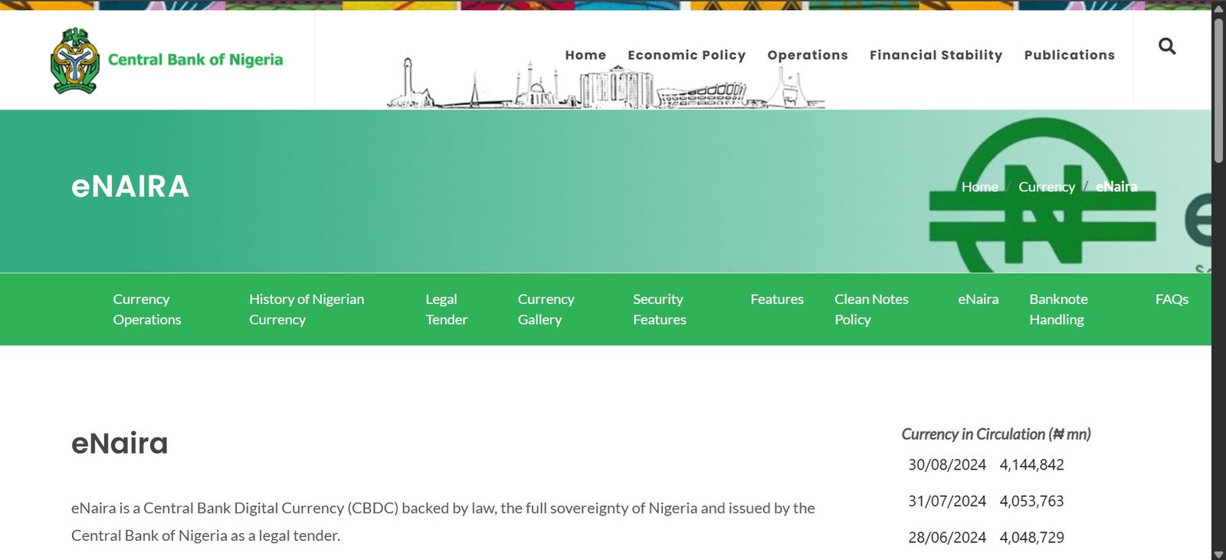
Task: Go to eNaira tab in green bar
Action: [979, 300]
